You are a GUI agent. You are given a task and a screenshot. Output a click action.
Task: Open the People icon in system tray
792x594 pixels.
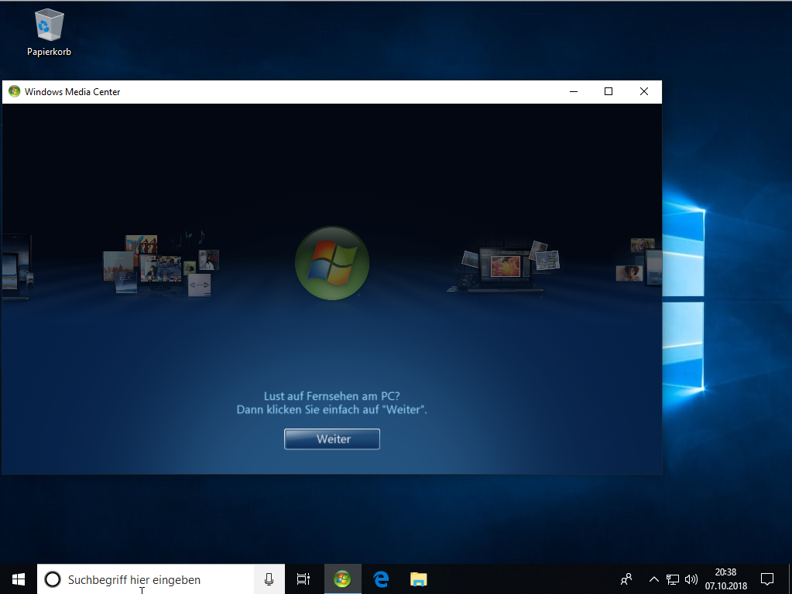[626, 579]
